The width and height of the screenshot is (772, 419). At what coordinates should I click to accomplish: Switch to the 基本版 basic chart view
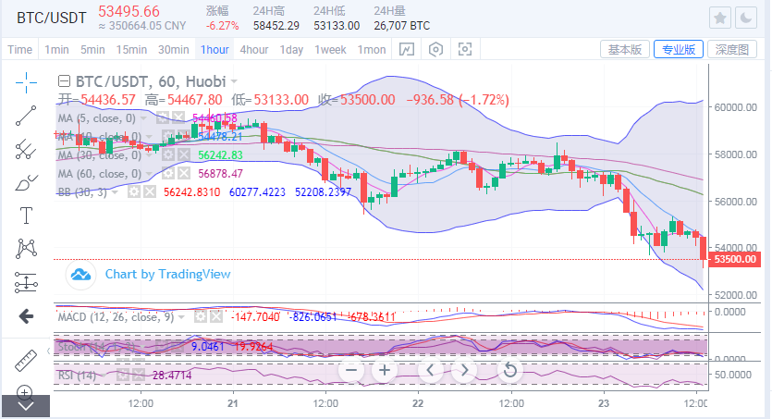click(x=625, y=49)
